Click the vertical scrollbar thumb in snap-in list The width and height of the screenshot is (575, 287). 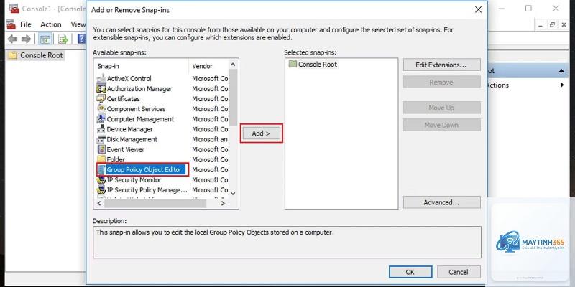coord(233,97)
